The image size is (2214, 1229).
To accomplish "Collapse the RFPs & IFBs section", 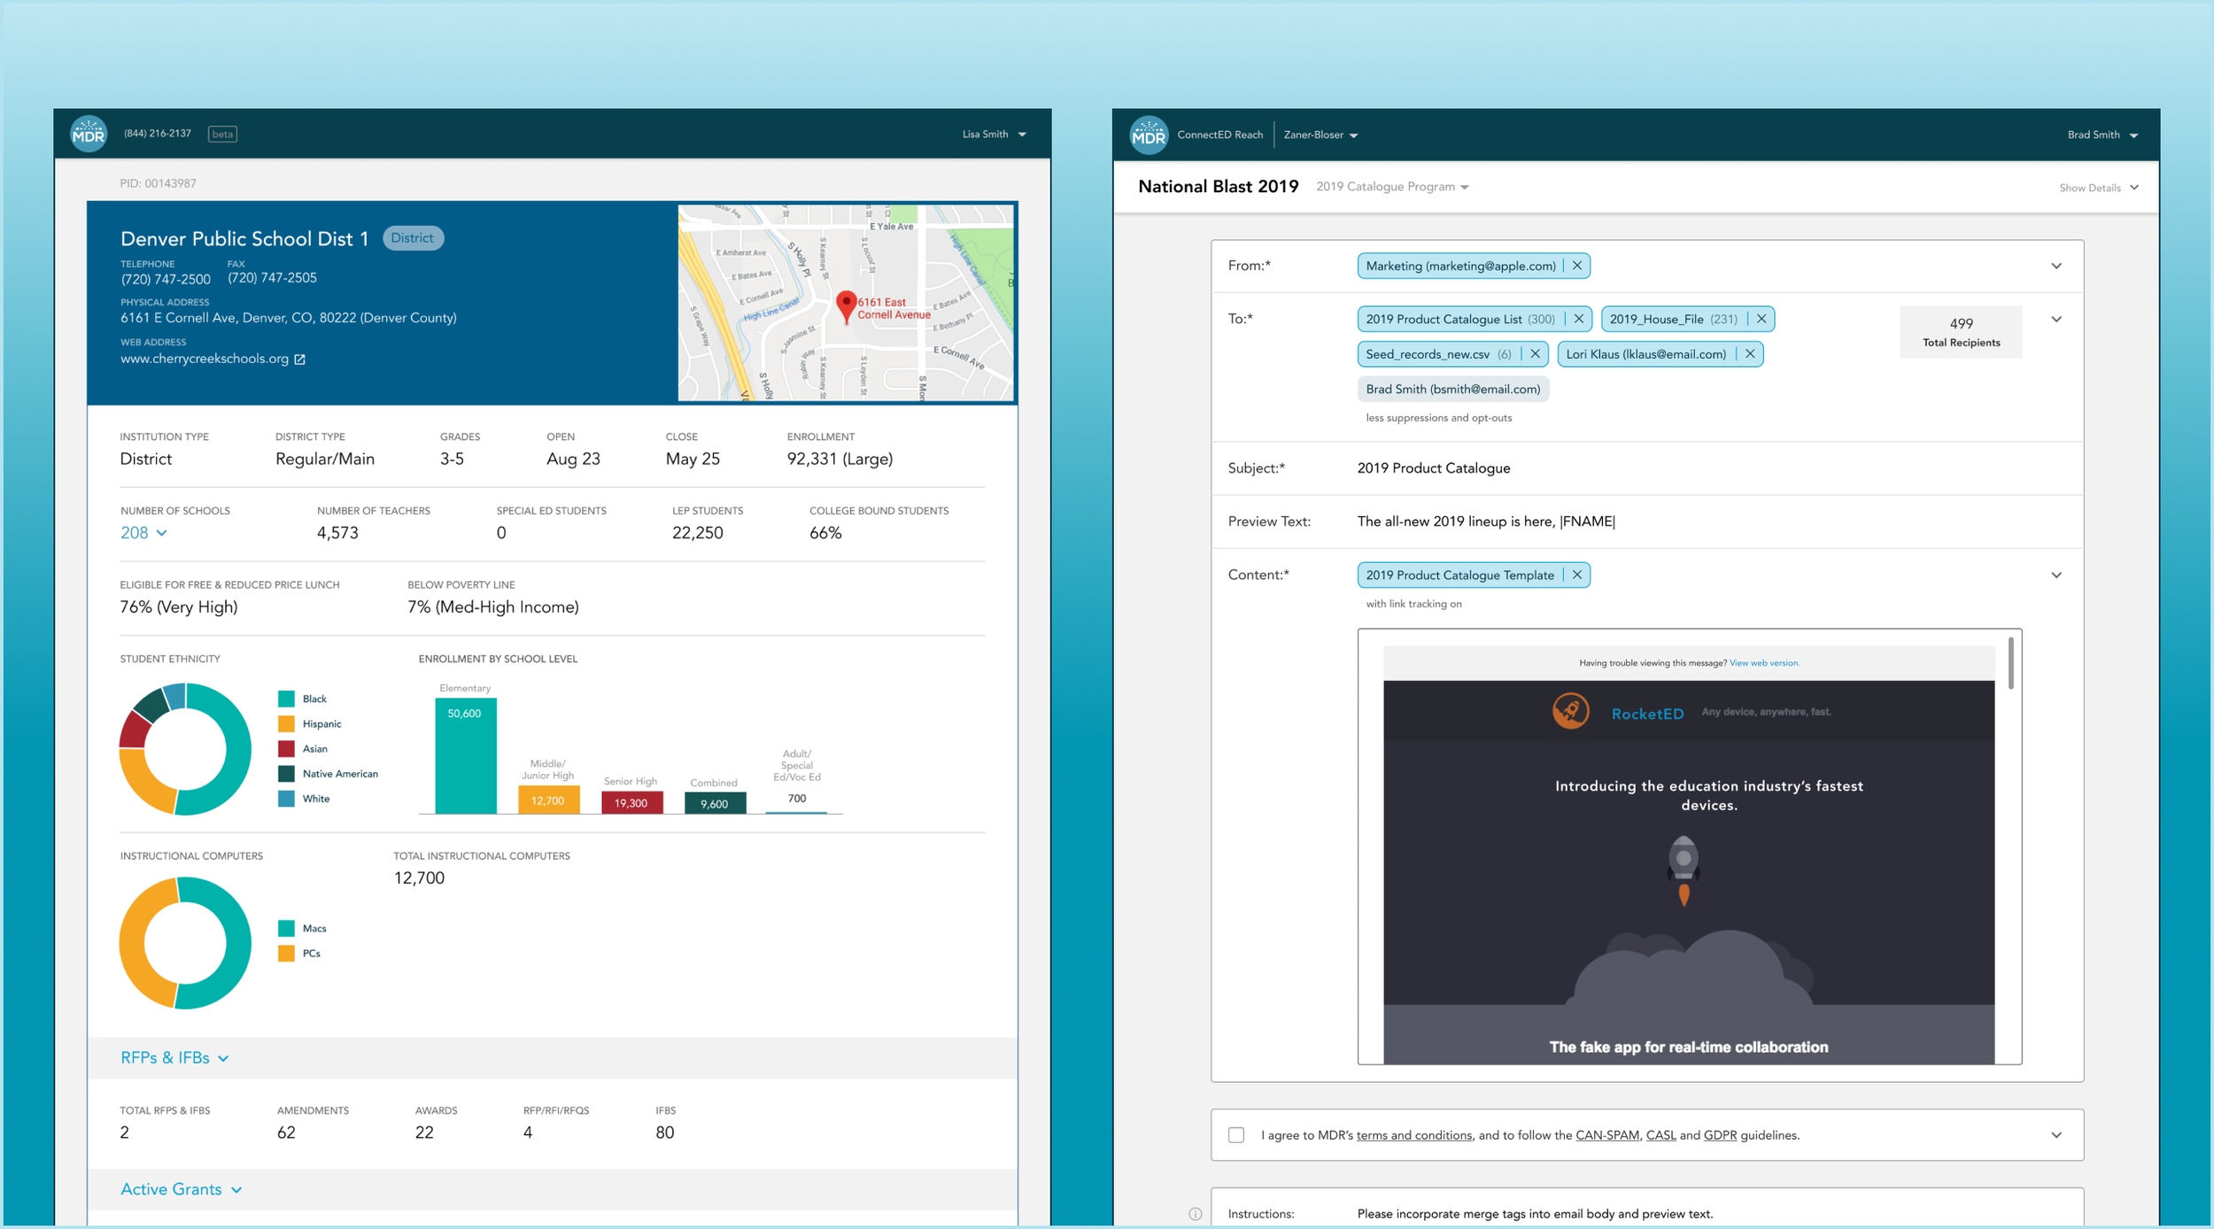I will click(174, 1058).
